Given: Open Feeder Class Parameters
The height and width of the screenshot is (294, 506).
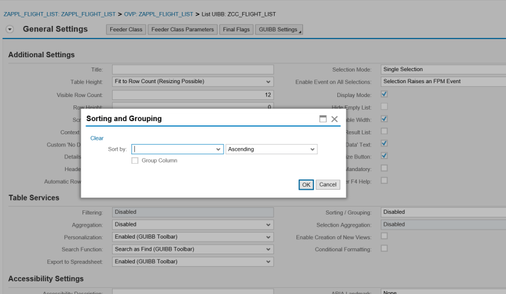Looking at the screenshot, I should pos(183,30).
